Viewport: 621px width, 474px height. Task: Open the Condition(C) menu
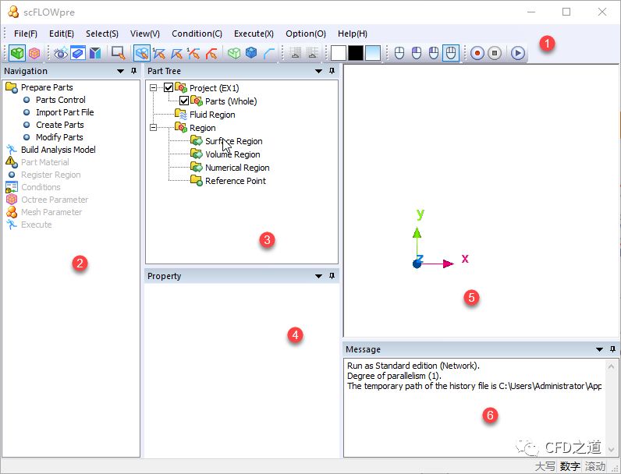click(x=197, y=34)
